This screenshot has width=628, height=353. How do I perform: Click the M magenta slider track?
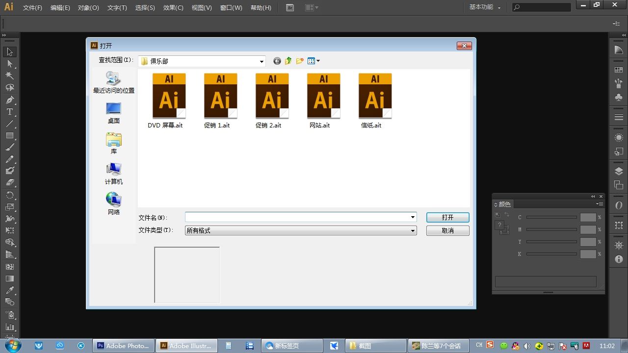tap(551, 229)
